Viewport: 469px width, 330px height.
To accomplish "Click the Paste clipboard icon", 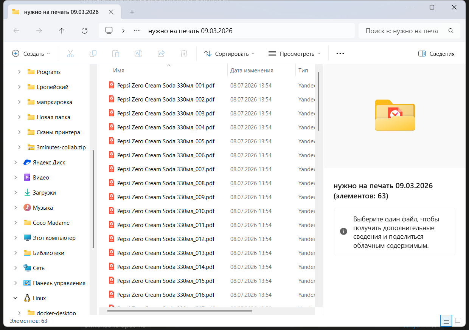I will pyautogui.click(x=116, y=54).
